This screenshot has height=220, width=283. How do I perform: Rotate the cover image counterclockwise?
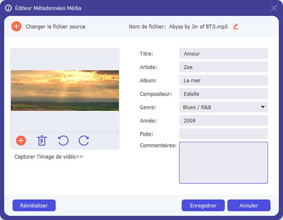tap(63, 140)
